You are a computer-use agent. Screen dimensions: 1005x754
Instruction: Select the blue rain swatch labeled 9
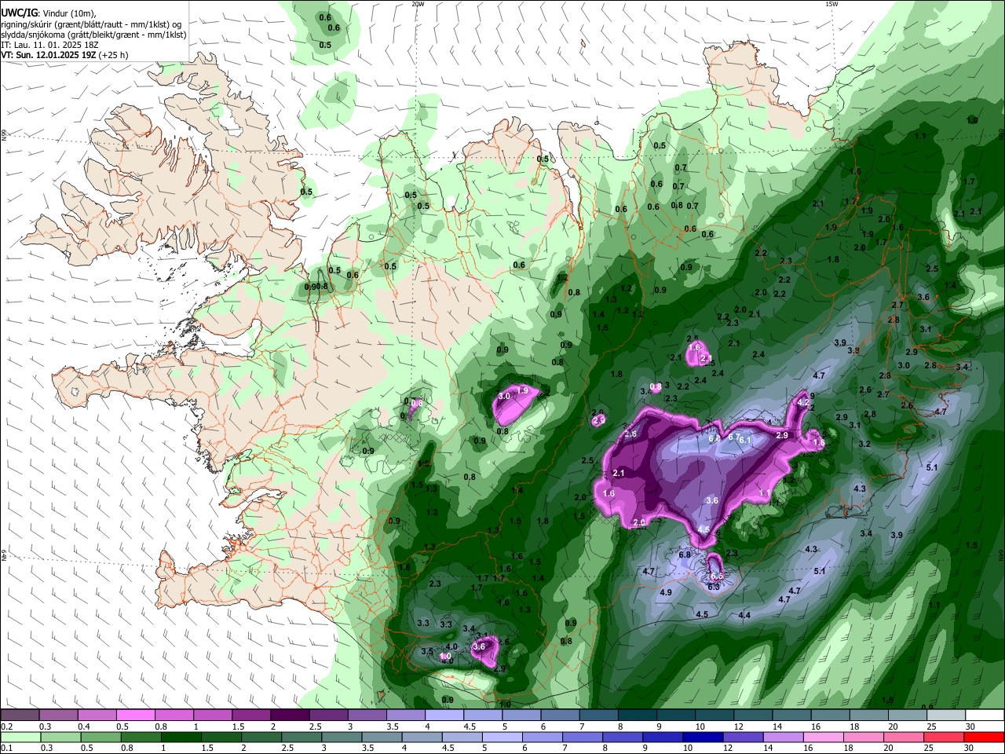tap(663, 737)
